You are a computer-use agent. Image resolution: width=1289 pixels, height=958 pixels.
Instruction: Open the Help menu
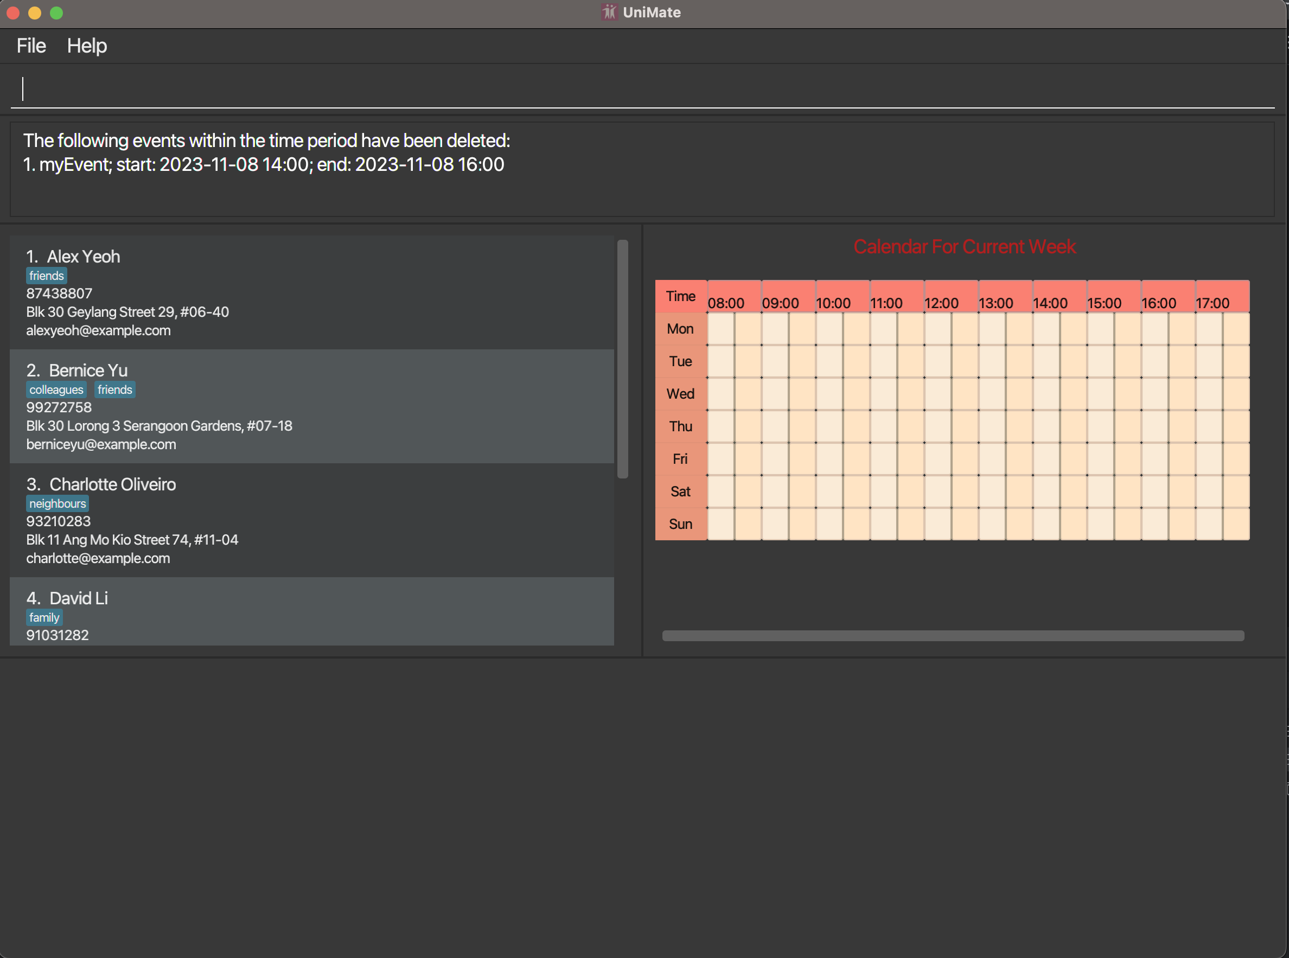pos(87,46)
